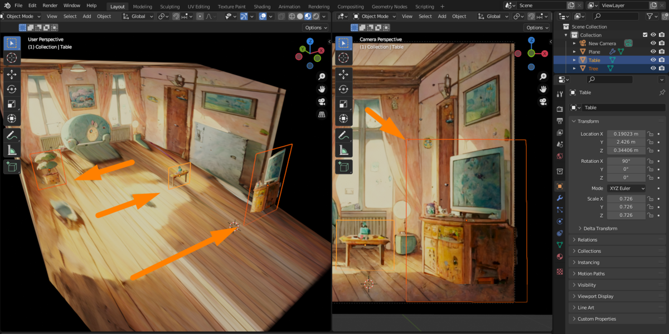
Task: Expand the Custom Properties panel
Action: [x=597, y=319]
